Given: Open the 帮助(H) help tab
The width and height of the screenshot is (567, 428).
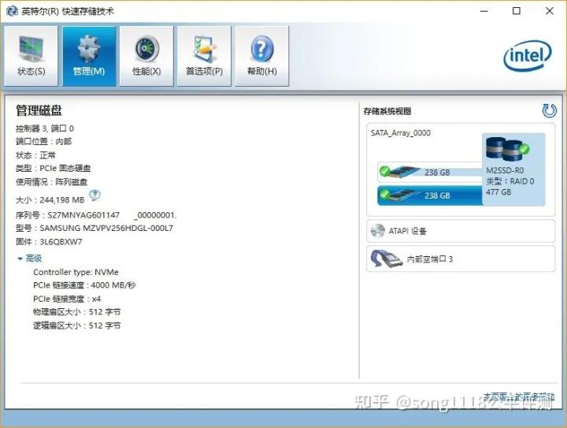Looking at the screenshot, I should point(261,56).
